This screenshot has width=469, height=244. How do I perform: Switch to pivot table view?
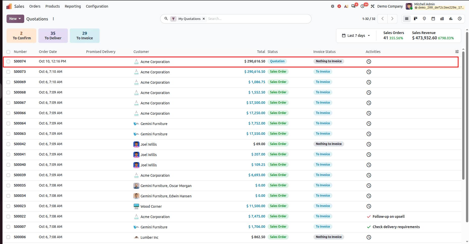click(x=442, y=19)
